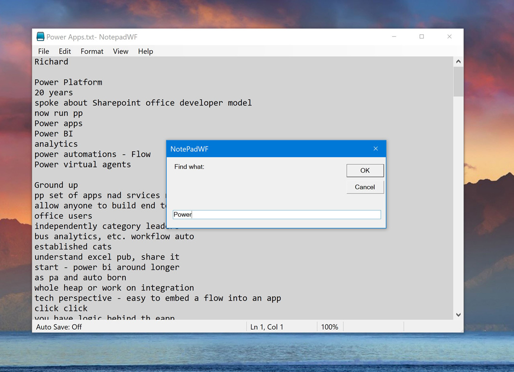
Task: Minimize the NotepadWF window
Action: (394, 37)
